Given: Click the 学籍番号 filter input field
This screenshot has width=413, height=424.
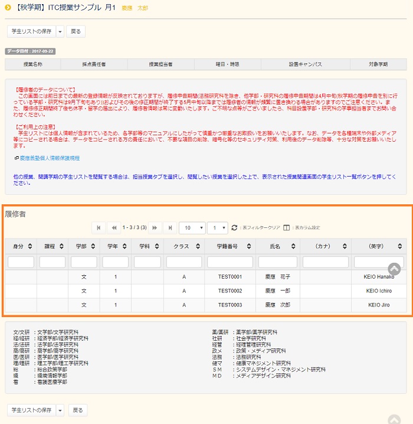Looking at the screenshot, I should click(230, 262).
